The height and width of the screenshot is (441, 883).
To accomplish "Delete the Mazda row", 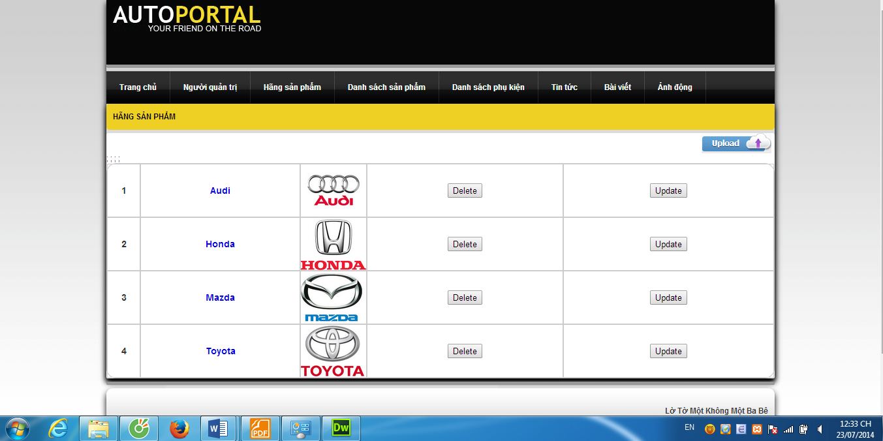I will point(465,297).
